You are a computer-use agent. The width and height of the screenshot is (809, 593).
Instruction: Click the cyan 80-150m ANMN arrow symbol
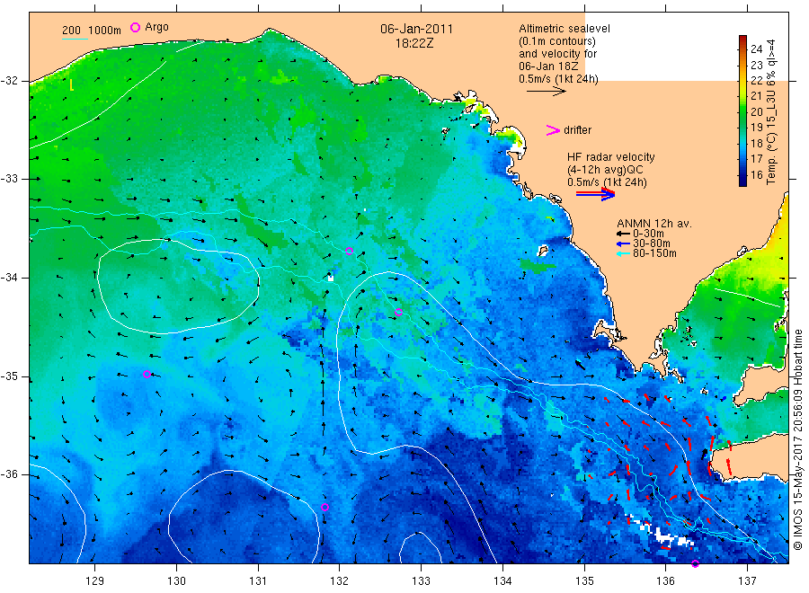pos(623,253)
